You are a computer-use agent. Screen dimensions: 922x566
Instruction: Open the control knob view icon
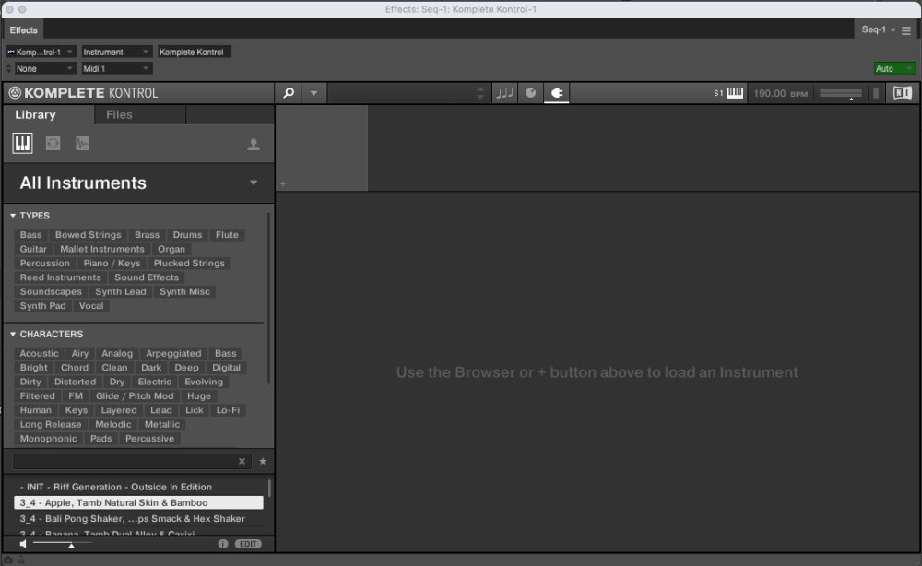tap(530, 93)
